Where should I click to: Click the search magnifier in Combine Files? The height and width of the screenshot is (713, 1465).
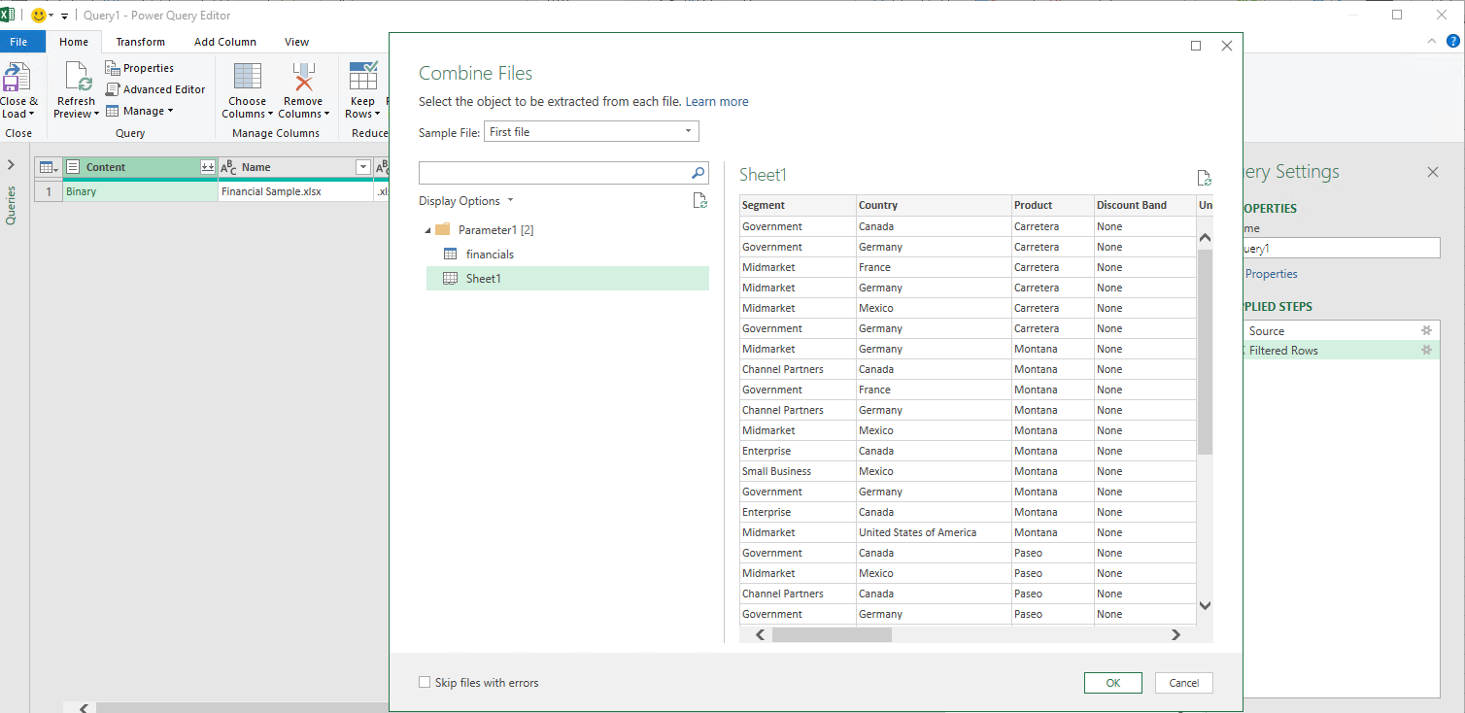(x=698, y=173)
